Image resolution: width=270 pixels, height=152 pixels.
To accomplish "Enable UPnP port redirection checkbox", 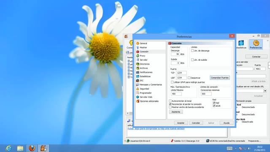I will [x=172, y=82].
